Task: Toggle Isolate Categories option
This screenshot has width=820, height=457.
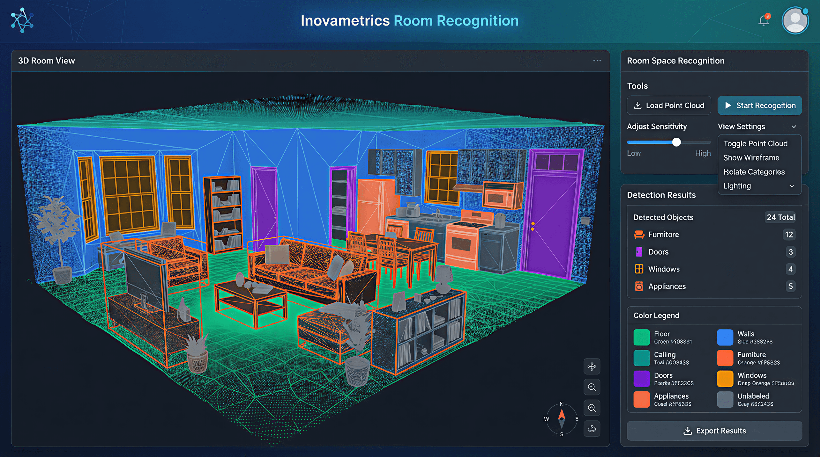Action: tap(753, 172)
